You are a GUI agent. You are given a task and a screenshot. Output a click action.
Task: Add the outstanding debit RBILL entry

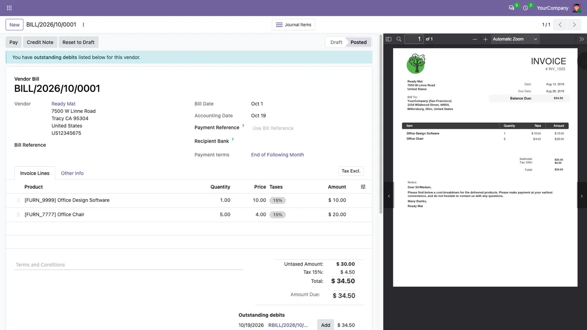(x=326, y=325)
